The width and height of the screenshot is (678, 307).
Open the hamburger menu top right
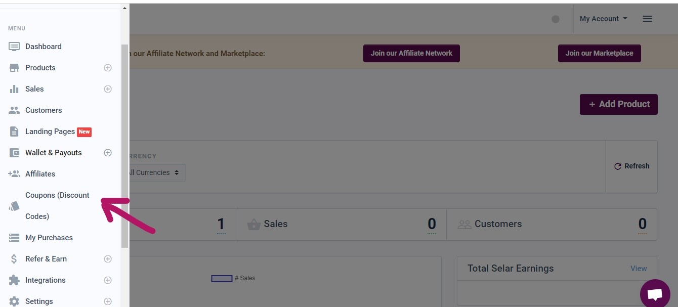pos(647,19)
